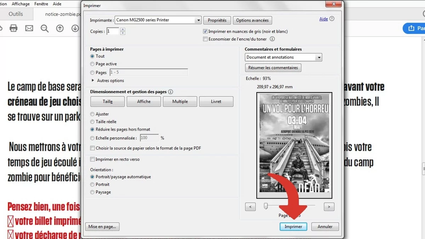The image size is (425, 239).
Task: Open the Fenêtre menu
Action: click(x=41, y=4)
